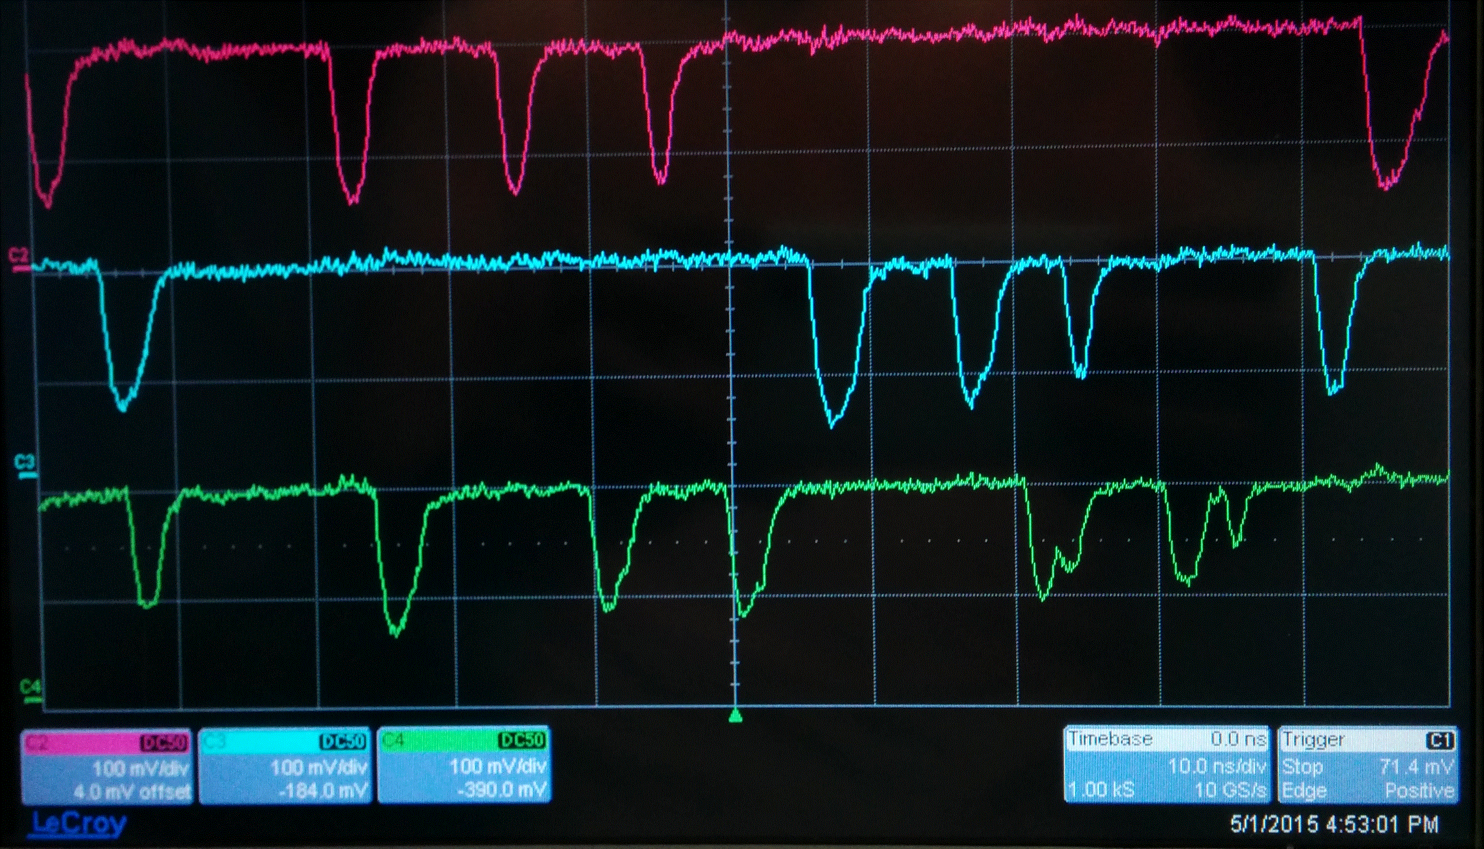This screenshot has width=1484, height=849.
Task: Click the 71.4 mV trigger level value
Action: click(x=1416, y=766)
